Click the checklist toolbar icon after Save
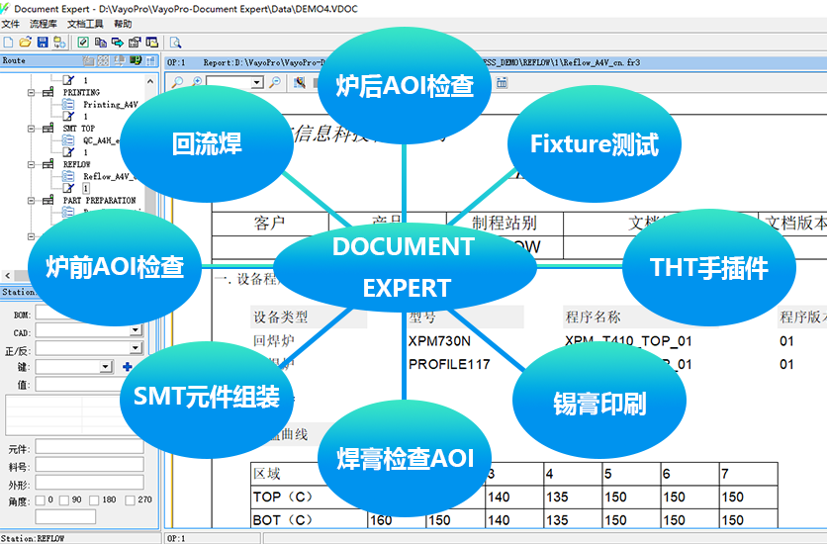The height and width of the screenshot is (544, 827). [83, 42]
